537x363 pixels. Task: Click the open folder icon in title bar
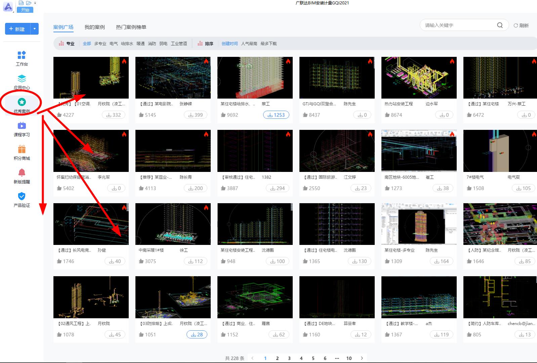pos(29,3)
